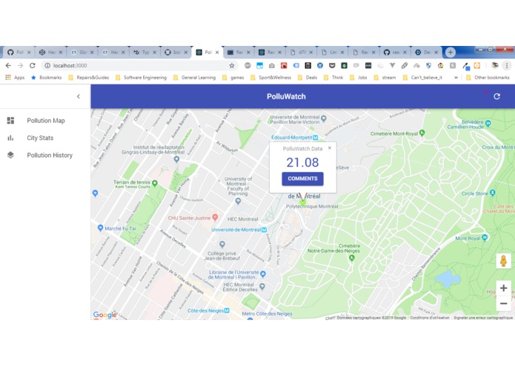Open the Other bookmarks folder
The height and width of the screenshot is (366, 515).
pyautogui.click(x=488, y=78)
